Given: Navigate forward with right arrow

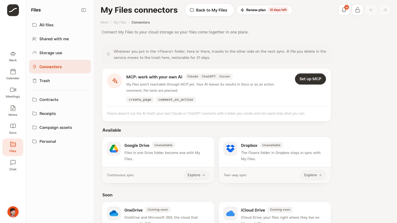Looking at the screenshot, I should click(x=385, y=10).
